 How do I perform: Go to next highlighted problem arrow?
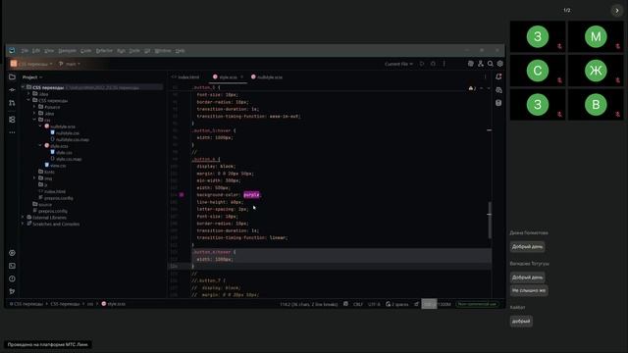489,88
